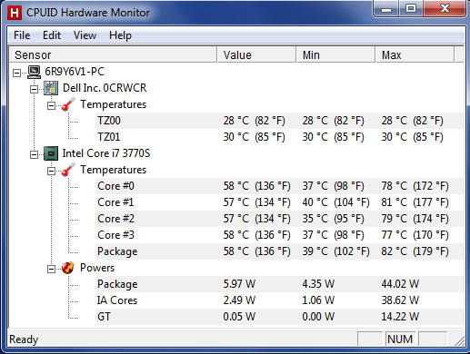Screen dimensions: 470x354
Task: Collapse Temperatures under Dell Inc. 0CRWCR
Action: tap(51, 105)
